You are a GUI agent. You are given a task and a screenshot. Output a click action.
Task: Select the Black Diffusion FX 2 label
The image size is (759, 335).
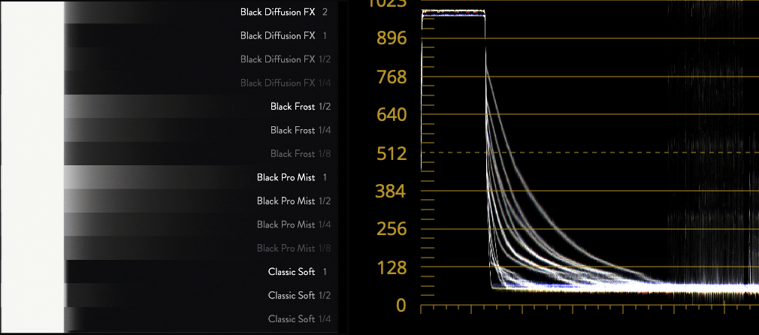(x=284, y=12)
